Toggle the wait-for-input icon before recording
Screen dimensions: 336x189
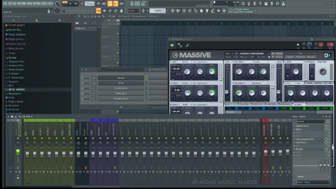pyautogui.click(x=104, y=4)
